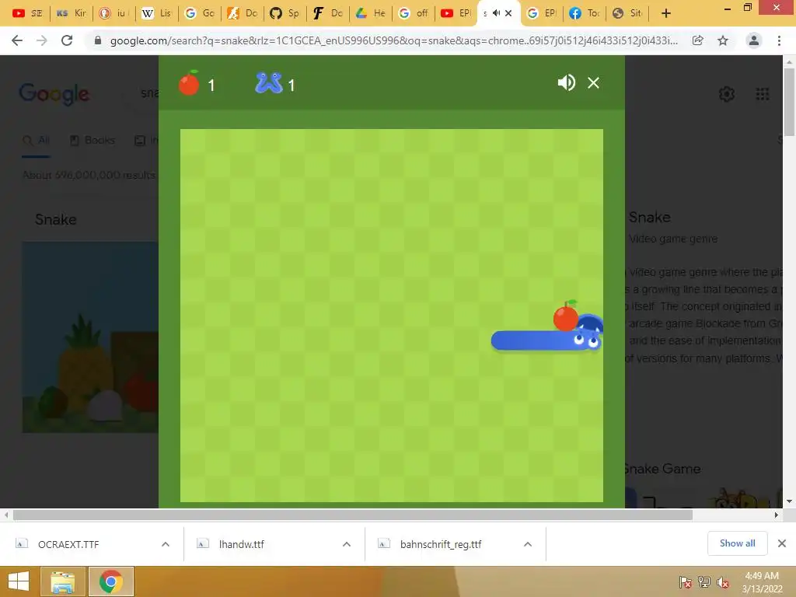
Task: Open downloaded file OCRAEXT.TTF
Action: pyautogui.click(x=68, y=544)
